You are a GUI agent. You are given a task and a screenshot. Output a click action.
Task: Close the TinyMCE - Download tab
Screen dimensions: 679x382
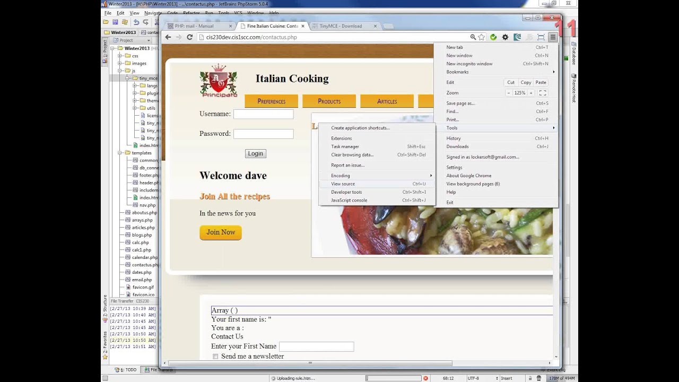(x=375, y=26)
